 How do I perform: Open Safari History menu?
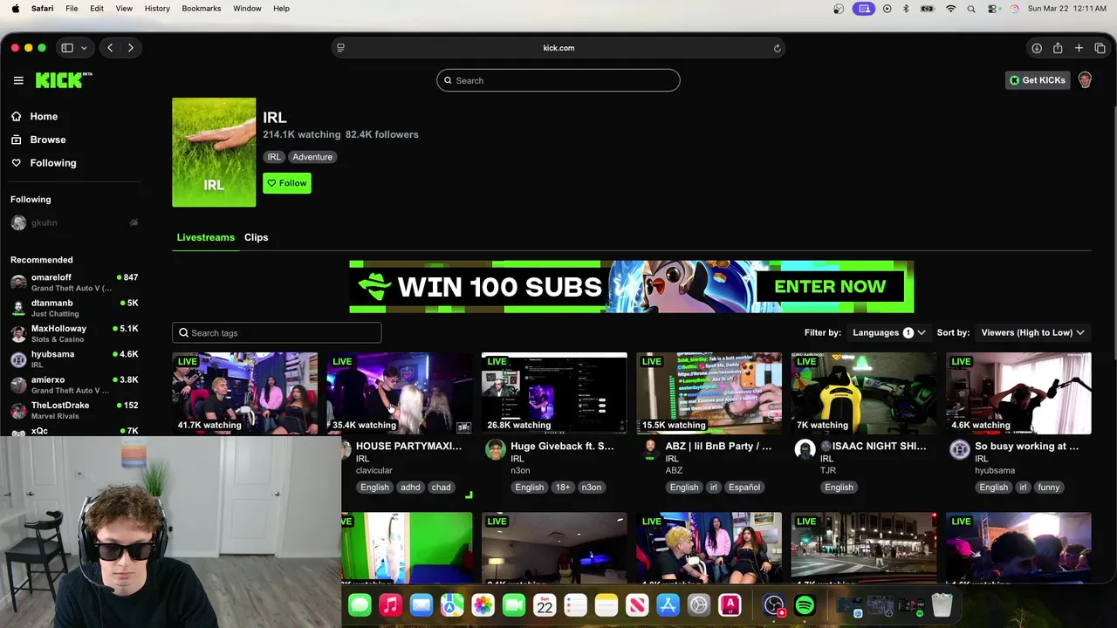[157, 9]
